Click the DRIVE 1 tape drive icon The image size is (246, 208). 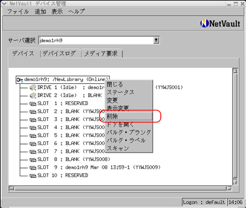tap(33, 88)
